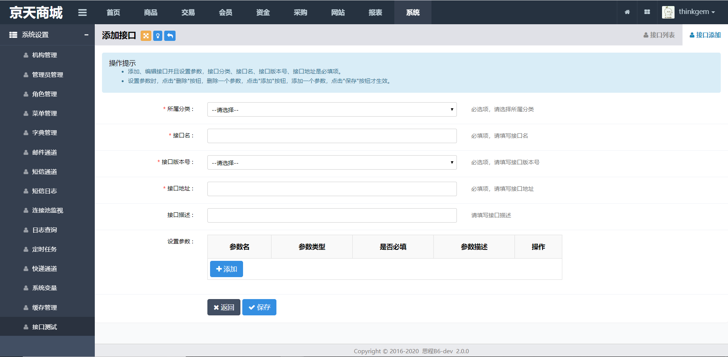Image resolution: width=728 pixels, height=357 pixels.
Task: Go to 首页 in top navigation
Action: [x=113, y=12]
